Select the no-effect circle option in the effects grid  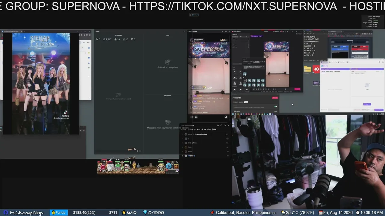245,80
